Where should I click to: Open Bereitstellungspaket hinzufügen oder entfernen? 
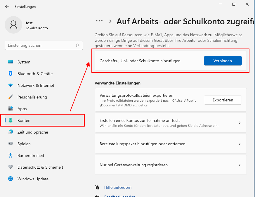[x=170, y=144]
